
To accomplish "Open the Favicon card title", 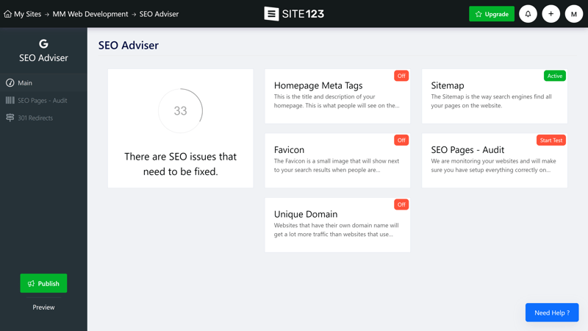I will (x=289, y=150).
